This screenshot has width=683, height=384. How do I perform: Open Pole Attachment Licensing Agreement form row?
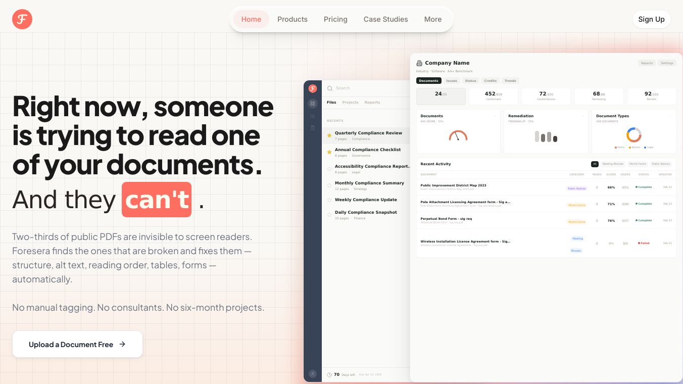point(546,204)
